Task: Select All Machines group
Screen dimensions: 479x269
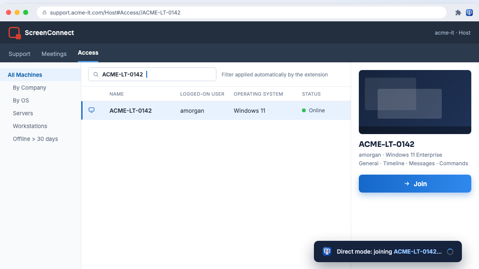Action: tap(40, 75)
